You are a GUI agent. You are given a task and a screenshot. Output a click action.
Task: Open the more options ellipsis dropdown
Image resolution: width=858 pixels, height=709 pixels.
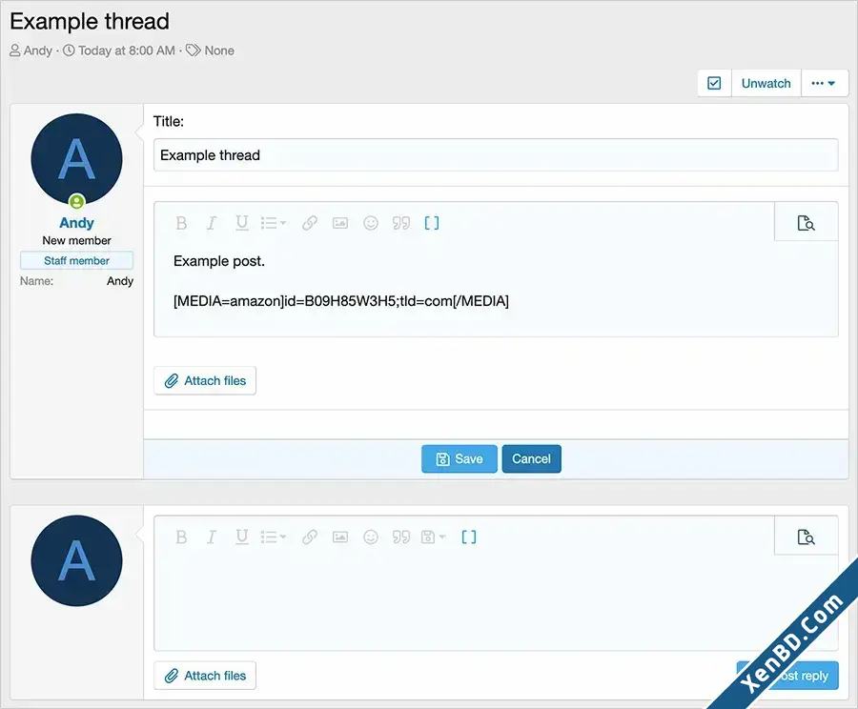point(824,83)
